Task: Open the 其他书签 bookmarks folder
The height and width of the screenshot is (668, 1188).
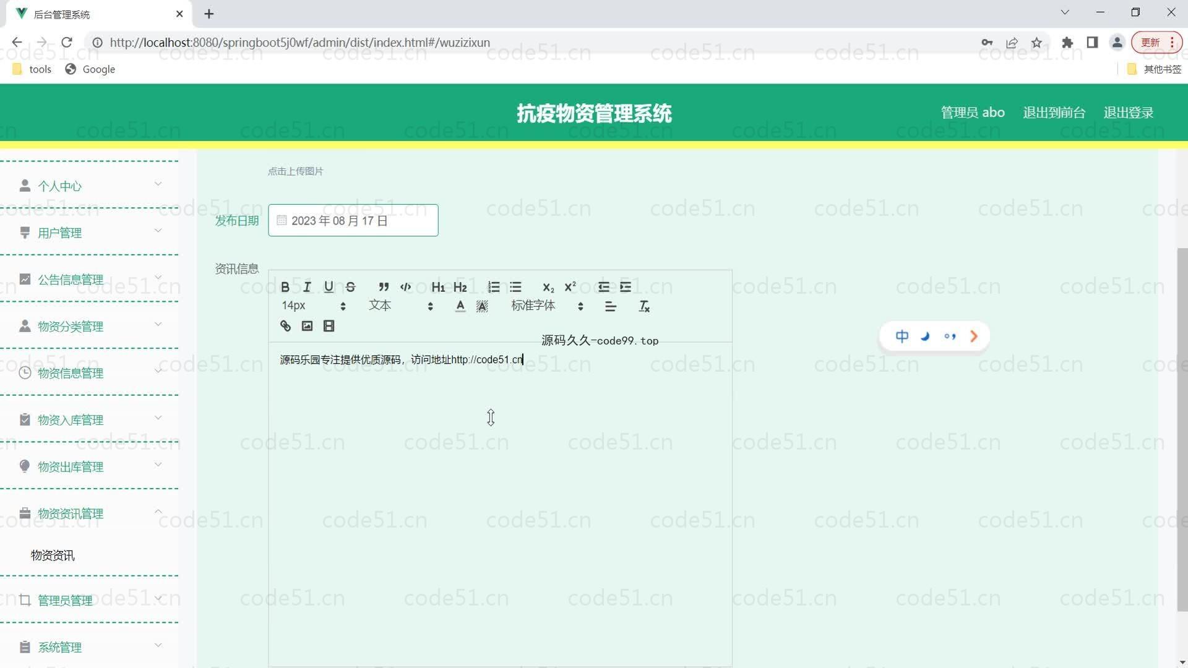Action: pos(1155,69)
